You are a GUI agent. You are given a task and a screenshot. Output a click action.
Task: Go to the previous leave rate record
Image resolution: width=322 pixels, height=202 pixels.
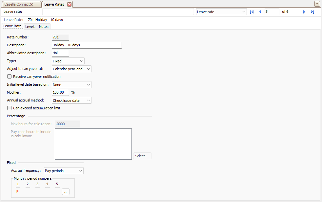tap(260, 12)
